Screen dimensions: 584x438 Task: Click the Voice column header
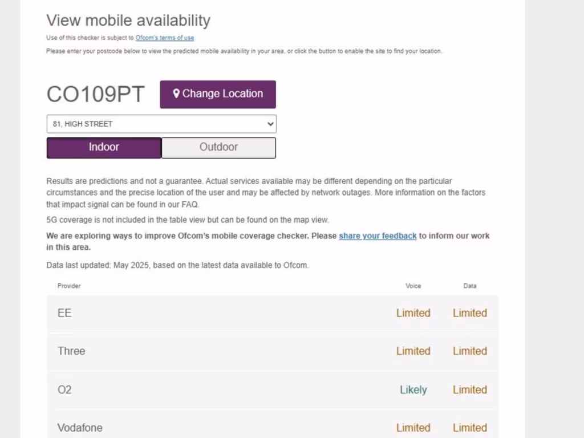[x=413, y=286]
